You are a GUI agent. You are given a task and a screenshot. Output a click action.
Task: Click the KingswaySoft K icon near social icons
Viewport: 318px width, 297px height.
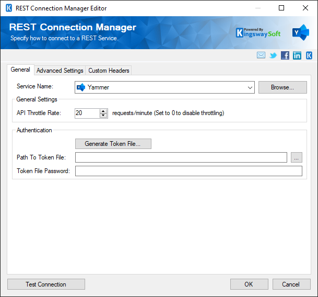coord(309,55)
